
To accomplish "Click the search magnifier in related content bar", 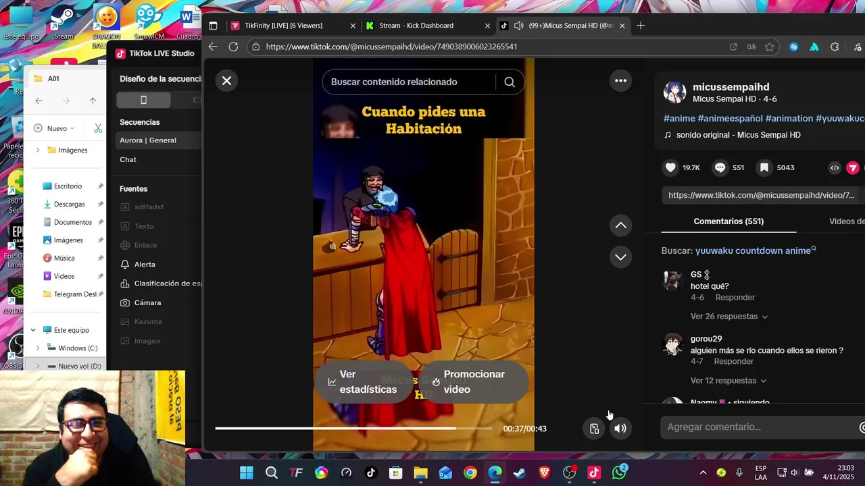I will [x=510, y=82].
